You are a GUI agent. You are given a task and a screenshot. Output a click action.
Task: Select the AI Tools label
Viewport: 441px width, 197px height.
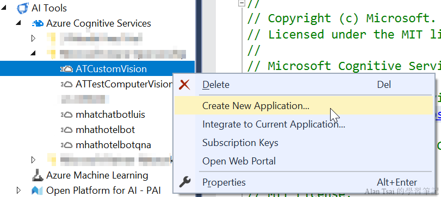[49, 8]
